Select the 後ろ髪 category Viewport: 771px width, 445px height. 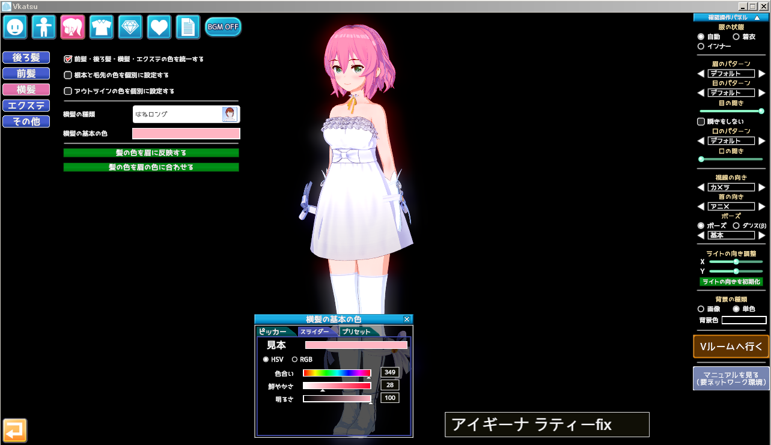(x=26, y=58)
